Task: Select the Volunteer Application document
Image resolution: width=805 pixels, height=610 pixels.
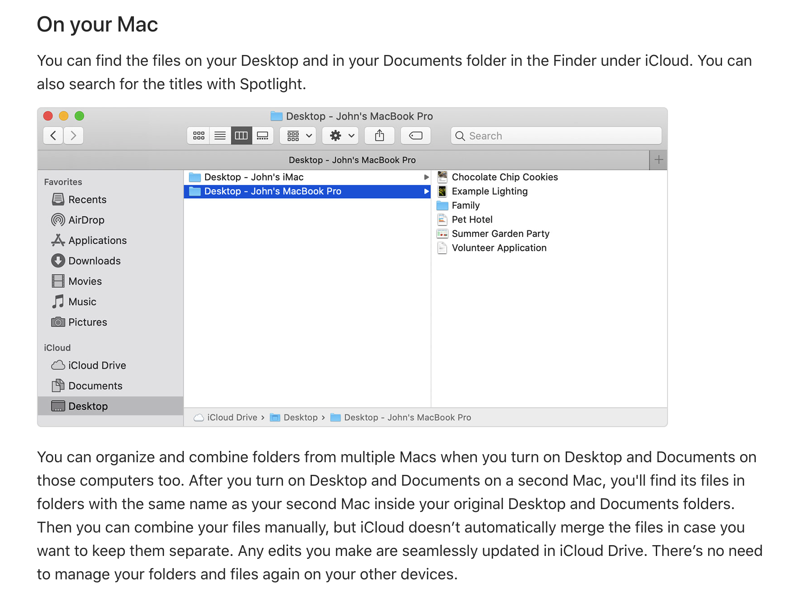Action: (492, 248)
